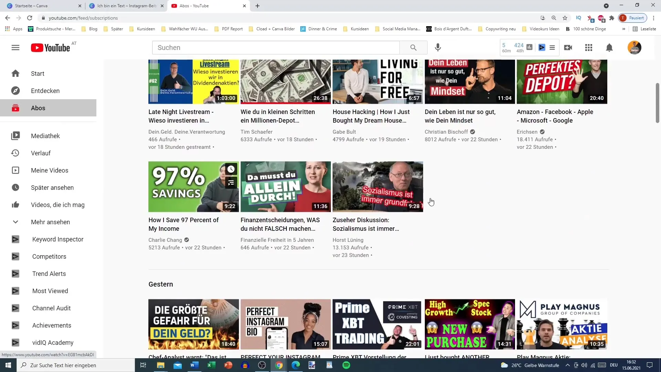The width and height of the screenshot is (661, 372).
Task: Open Verlauf history in the sidebar
Action: click(x=48, y=153)
